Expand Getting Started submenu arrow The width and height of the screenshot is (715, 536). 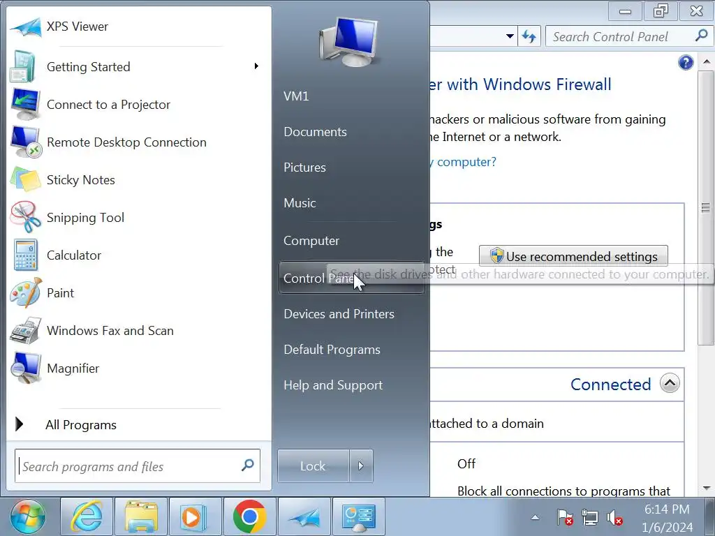256,66
